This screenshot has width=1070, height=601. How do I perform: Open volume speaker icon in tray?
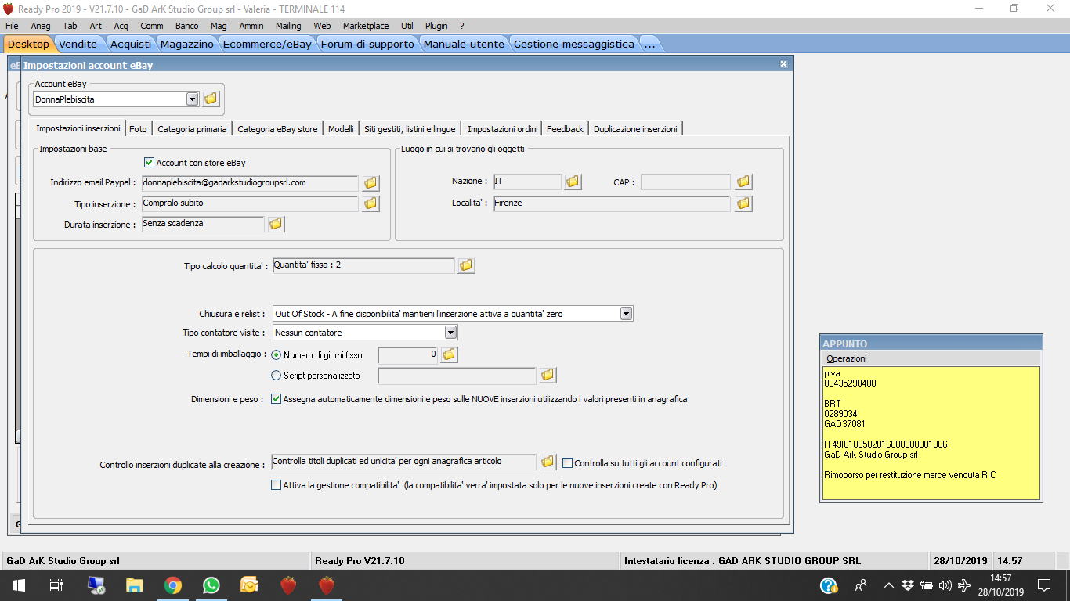click(x=945, y=585)
